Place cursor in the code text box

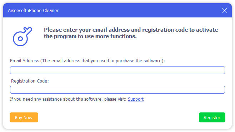[117, 90]
